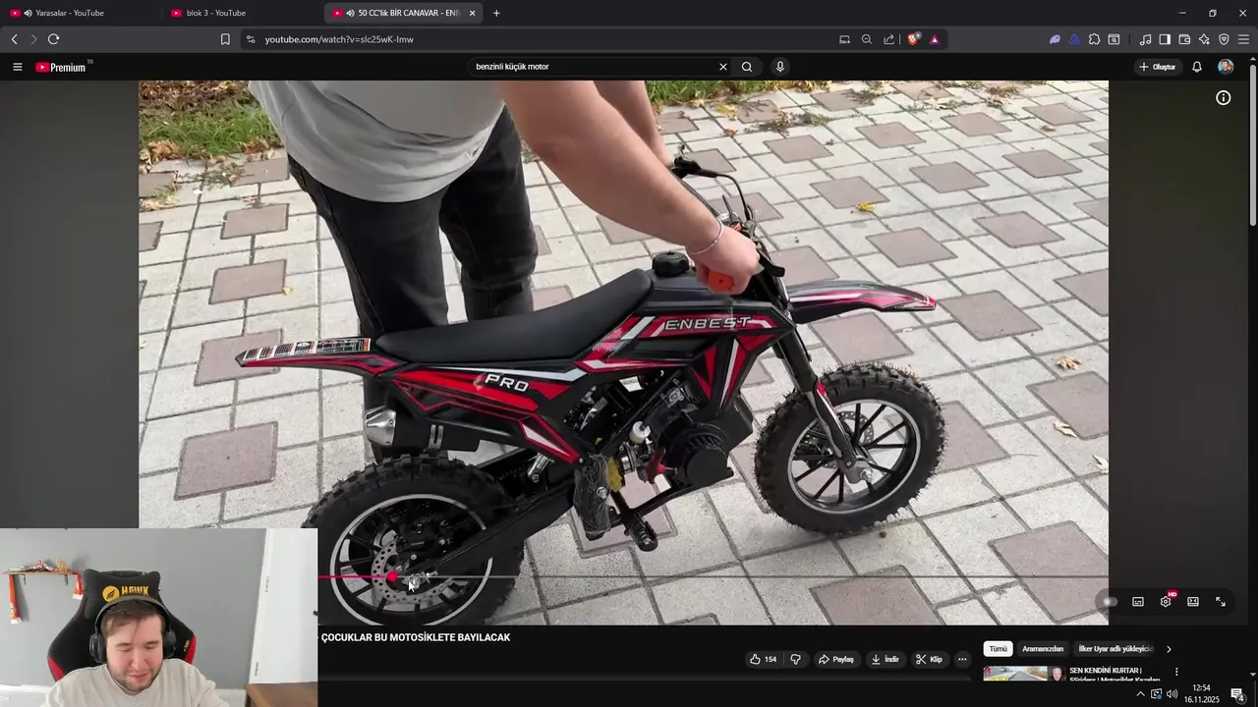1258x707 pixels.
Task: Bookmark this page icon
Action: pos(225,39)
